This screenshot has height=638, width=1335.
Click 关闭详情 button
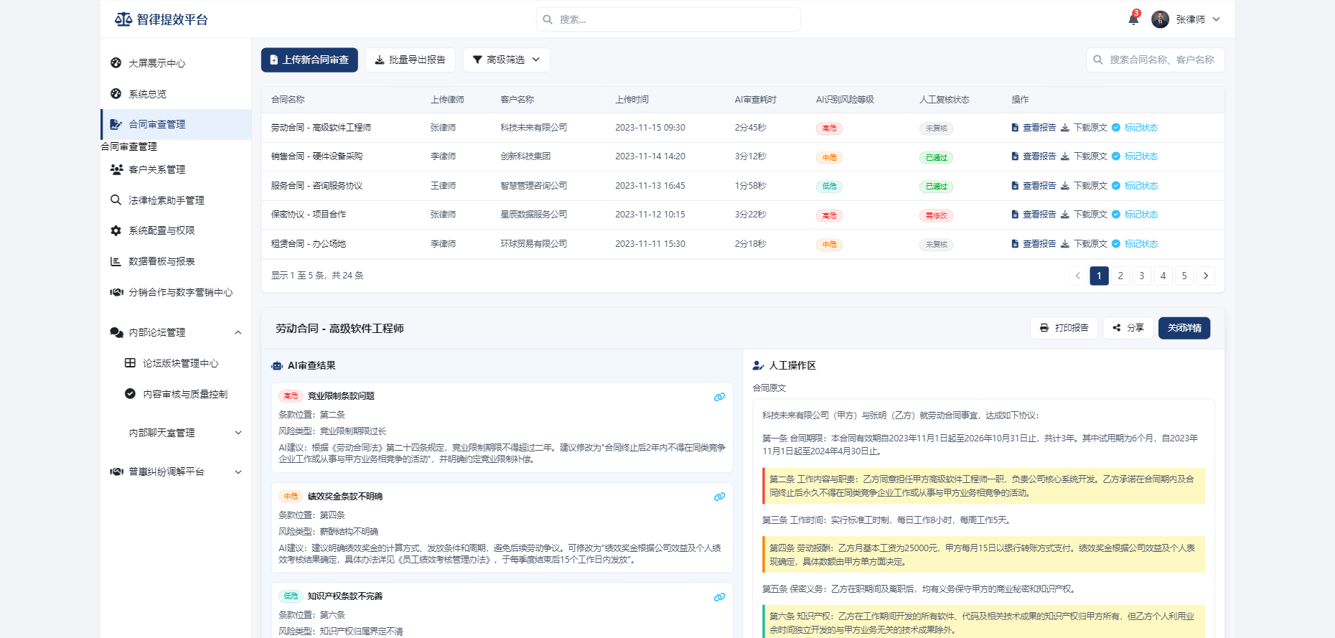click(x=1184, y=328)
